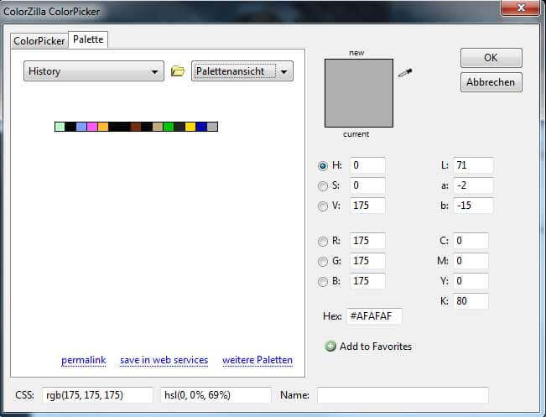Pick the magenta pink history swatch
Screen dimensions: 546x417
(92, 127)
